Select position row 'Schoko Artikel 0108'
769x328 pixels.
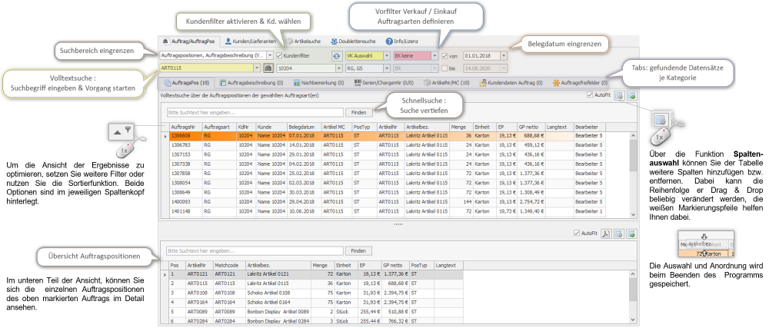316,293
